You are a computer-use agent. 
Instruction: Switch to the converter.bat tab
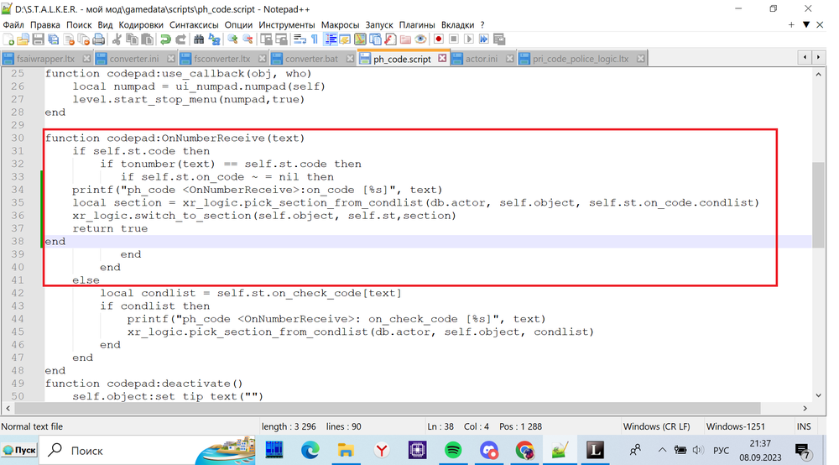click(x=310, y=59)
